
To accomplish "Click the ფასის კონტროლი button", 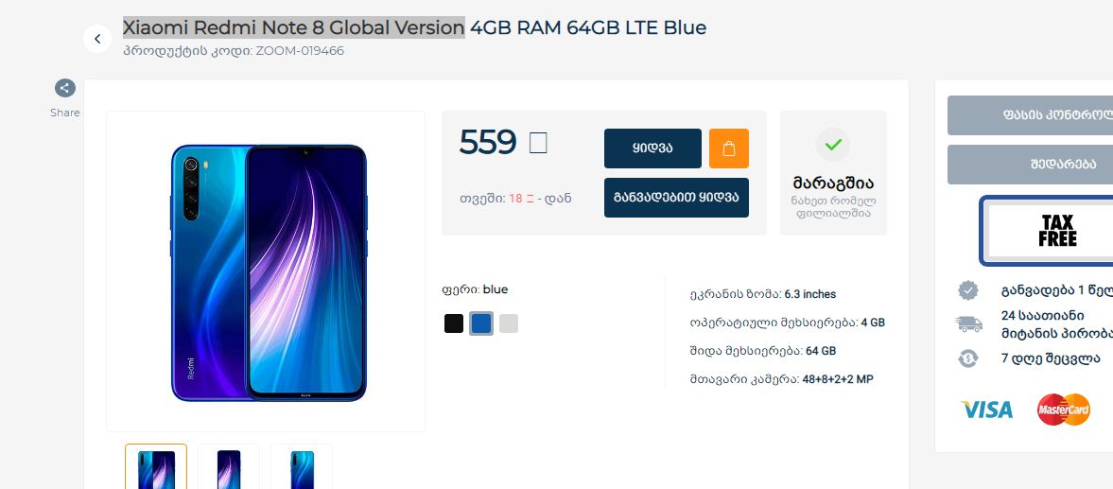I will point(1031,115).
